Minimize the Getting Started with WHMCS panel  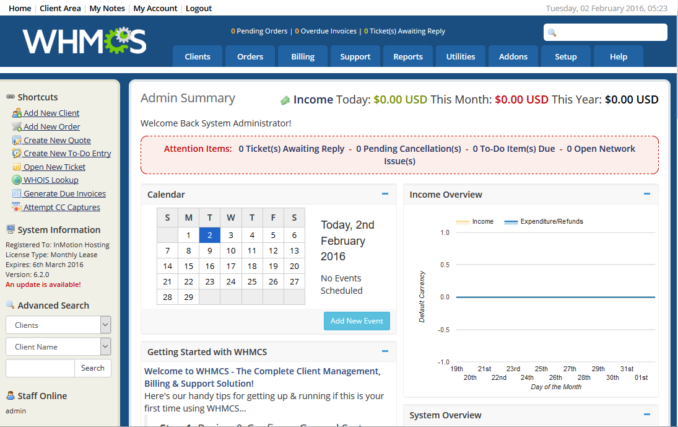coord(385,351)
